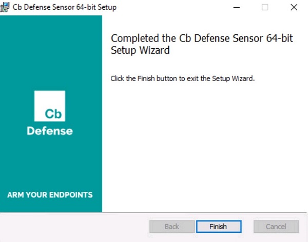Click the "Defense" wordmark under the logo
Screen dimensions: 308x242
point(50,131)
